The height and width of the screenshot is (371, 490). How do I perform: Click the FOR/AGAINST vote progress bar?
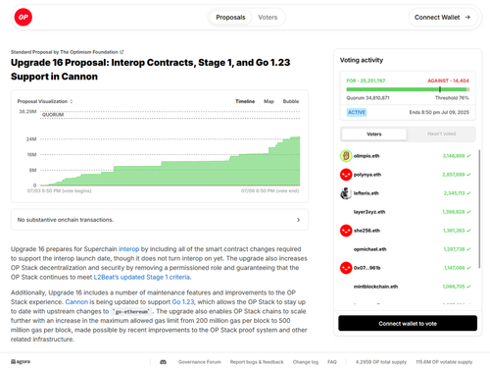pos(408,89)
